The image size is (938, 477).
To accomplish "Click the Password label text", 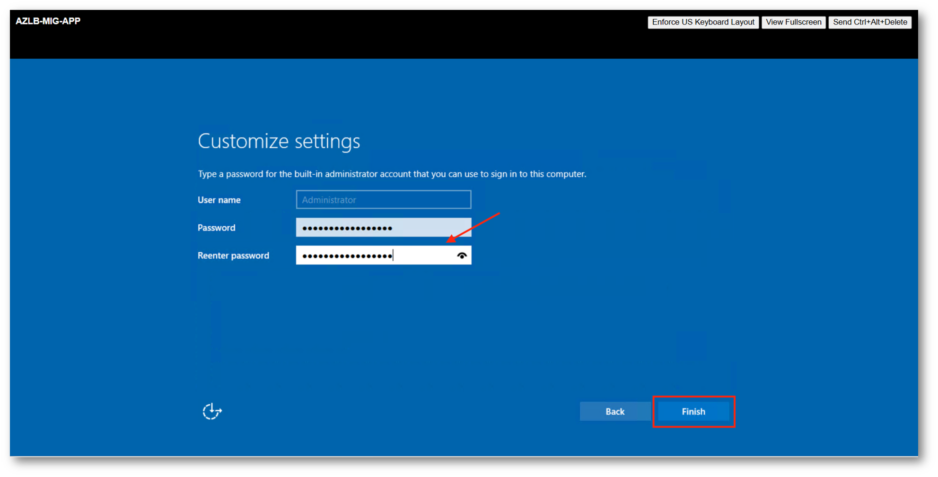I will [x=216, y=228].
